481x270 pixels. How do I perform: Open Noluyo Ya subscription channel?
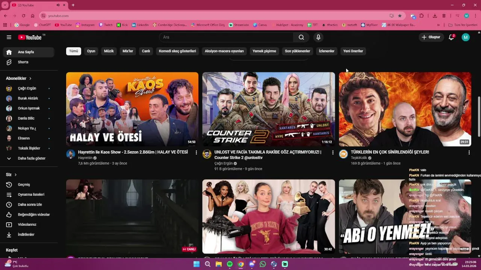coord(29,128)
